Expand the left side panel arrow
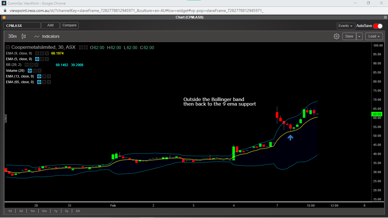388x218 pixels. coord(5,118)
